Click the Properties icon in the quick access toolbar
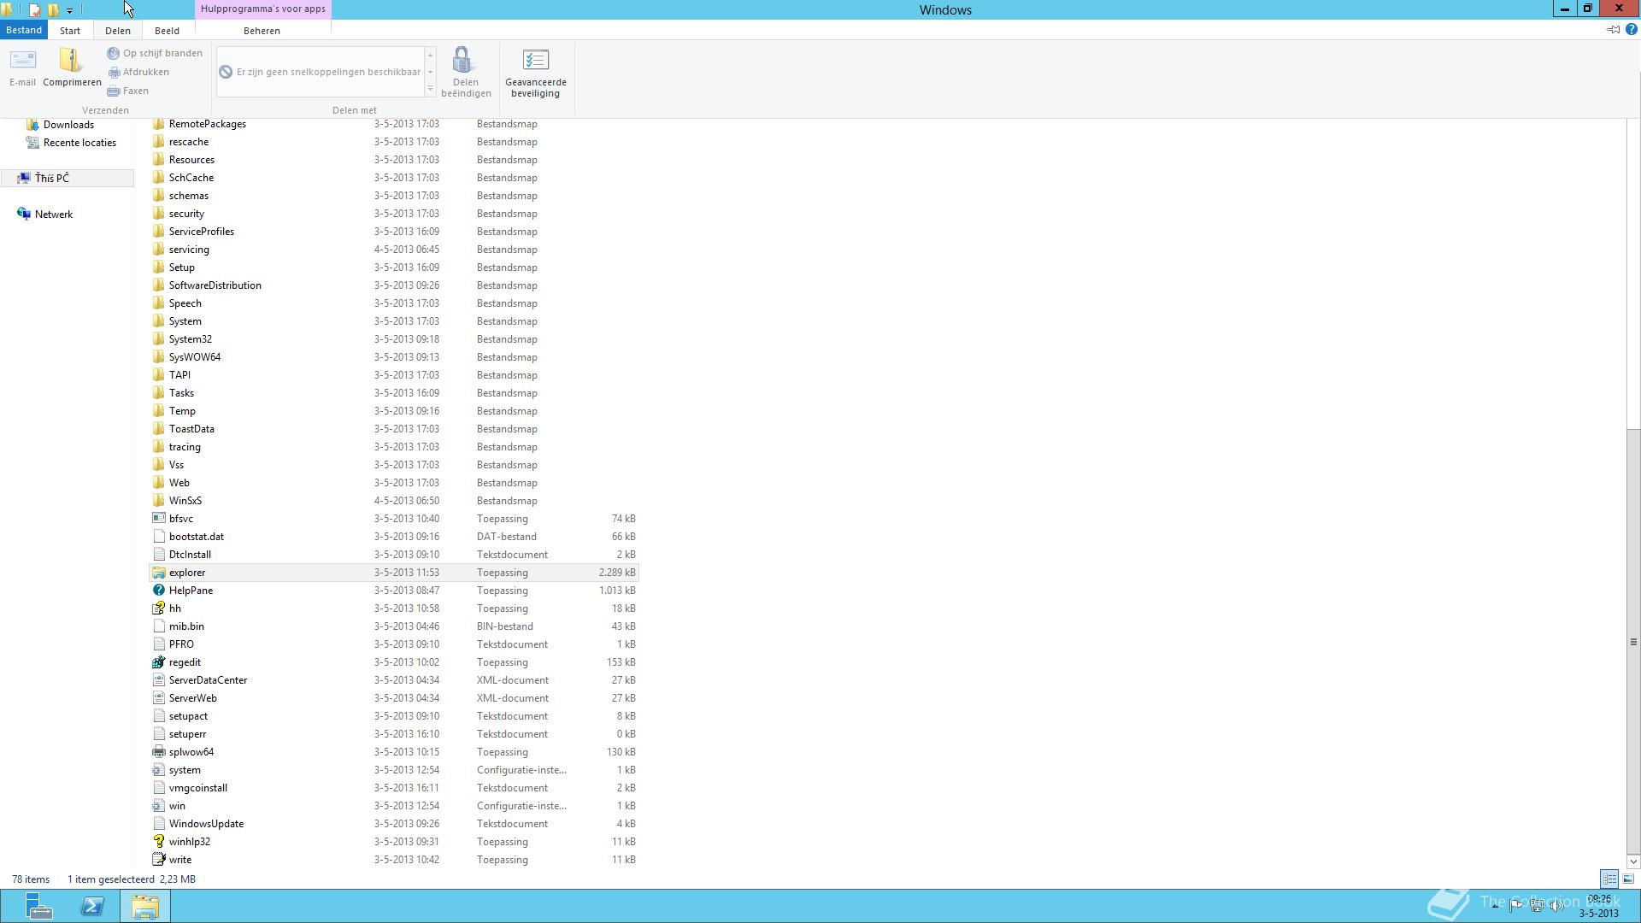The height and width of the screenshot is (923, 1641). tap(35, 10)
